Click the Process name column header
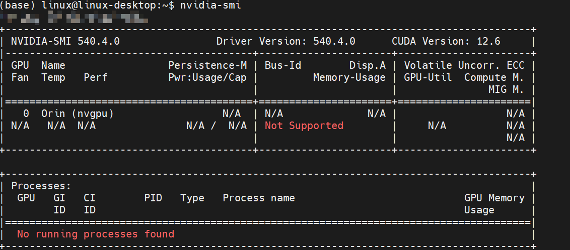This screenshot has width=570, height=250. [x=259, y=198]
